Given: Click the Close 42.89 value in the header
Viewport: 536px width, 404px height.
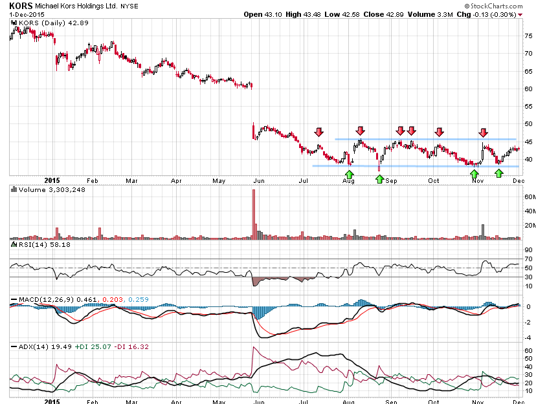Looking at the screenshot, I should click(383, 14).
